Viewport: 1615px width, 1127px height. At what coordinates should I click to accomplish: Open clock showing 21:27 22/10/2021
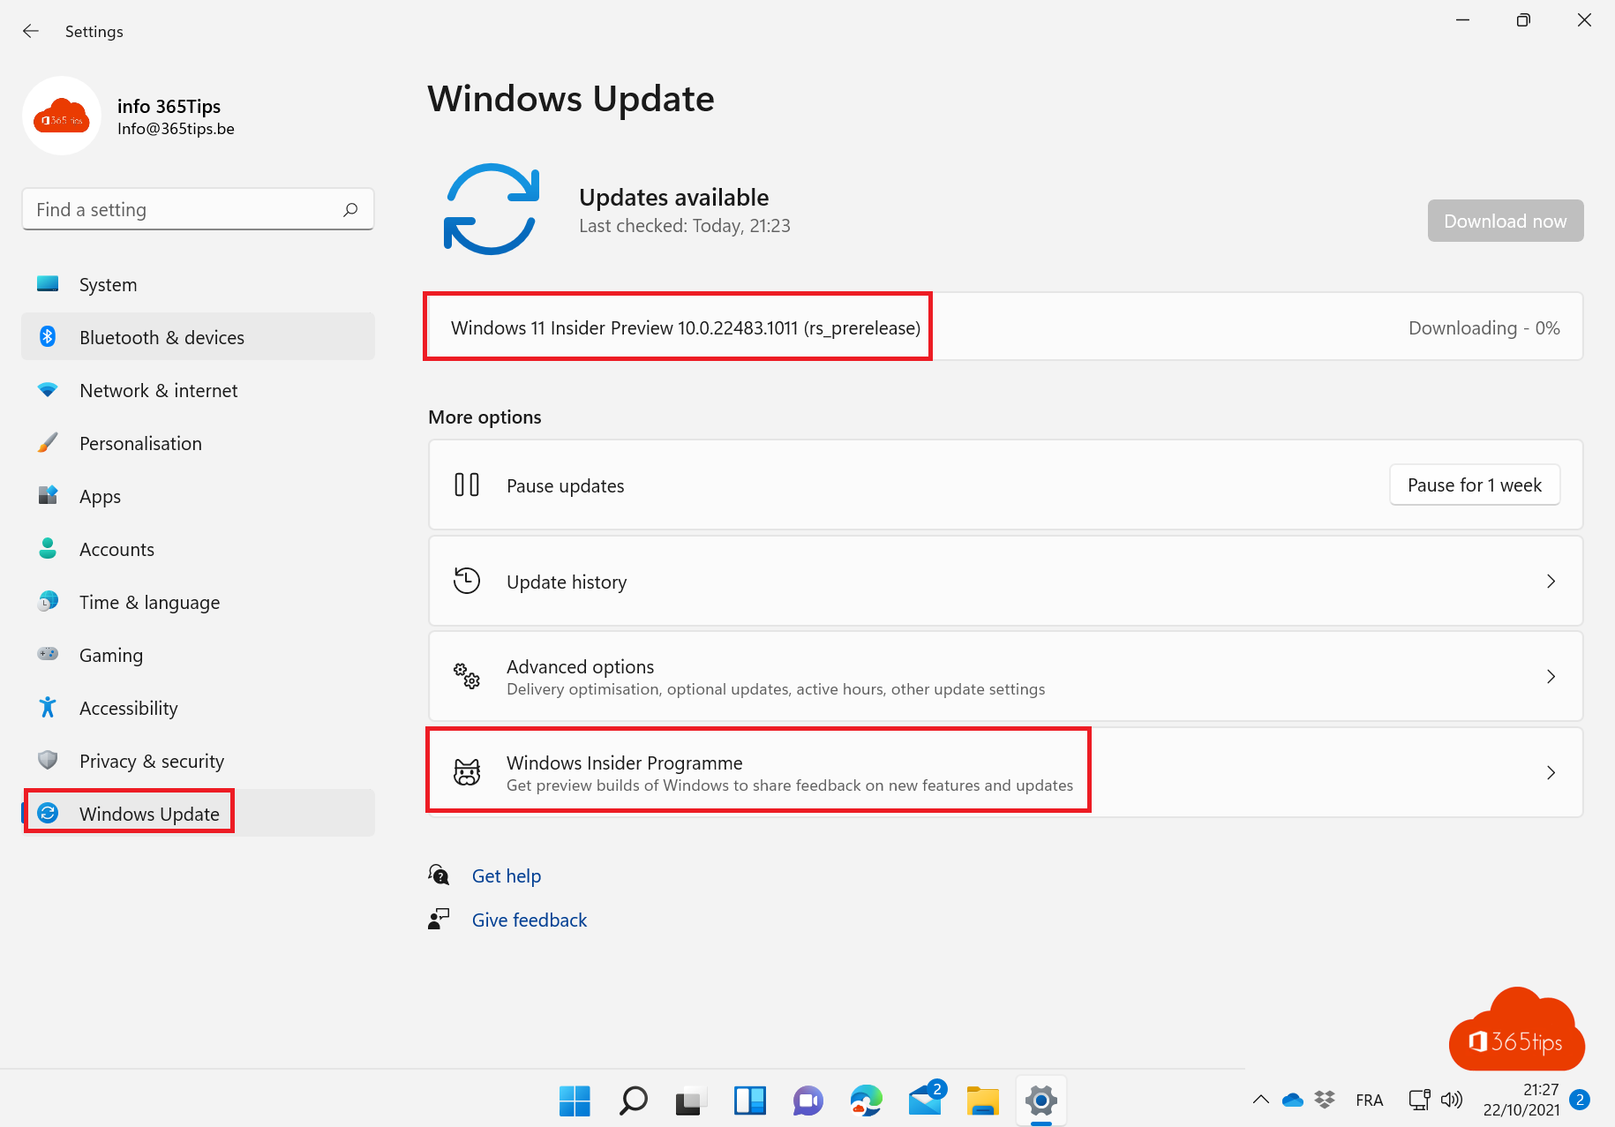[x=1521, y=1100]
